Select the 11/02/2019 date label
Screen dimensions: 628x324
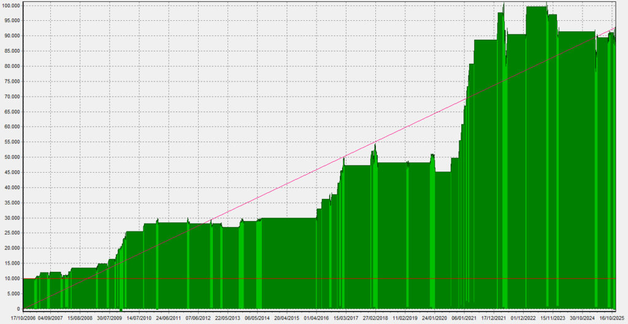tap(405, 318)
